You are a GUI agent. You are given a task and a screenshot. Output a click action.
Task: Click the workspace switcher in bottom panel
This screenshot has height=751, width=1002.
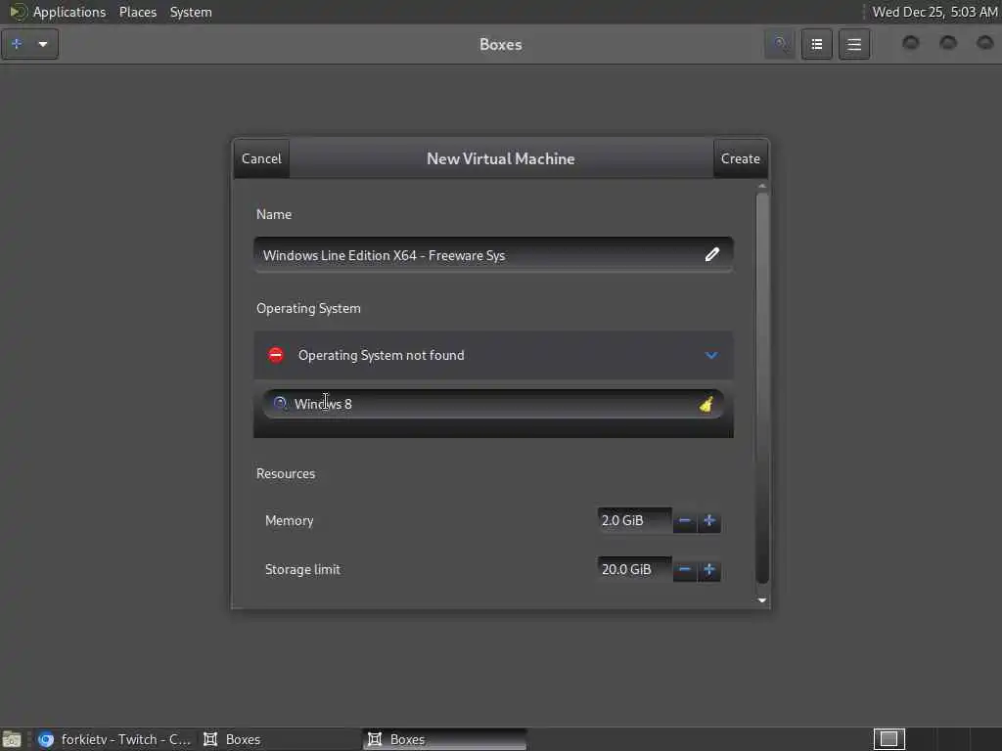[x=888, y=739]
